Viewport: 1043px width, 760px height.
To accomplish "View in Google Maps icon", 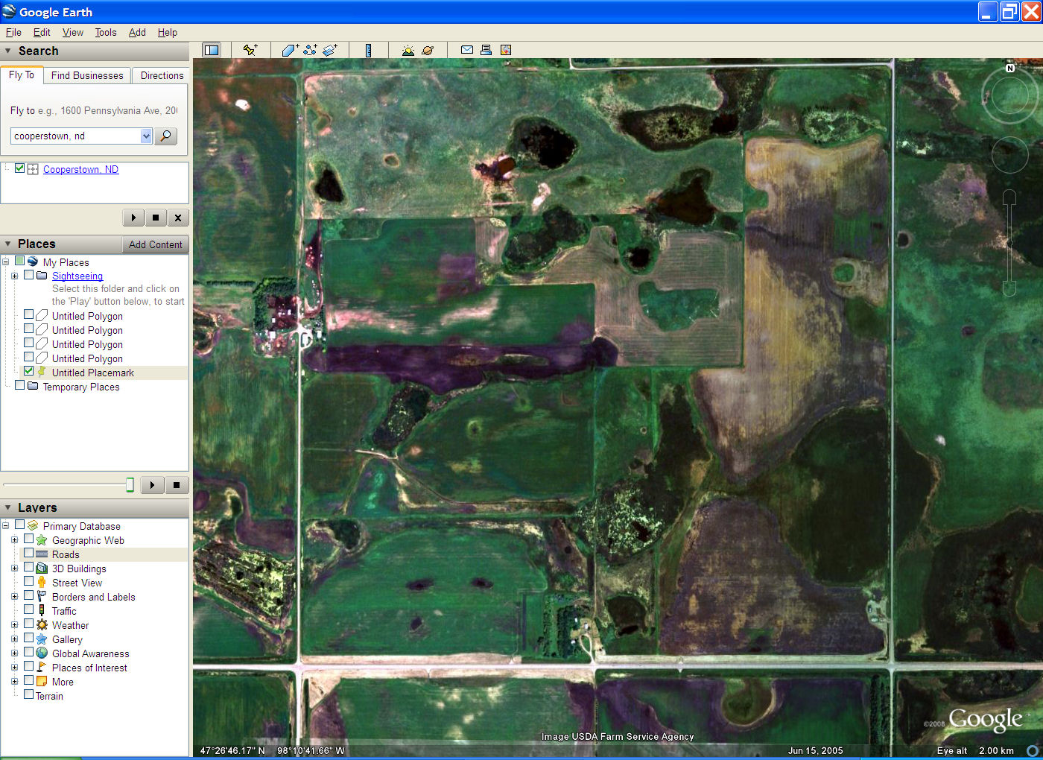I will [x=506, y=50].
